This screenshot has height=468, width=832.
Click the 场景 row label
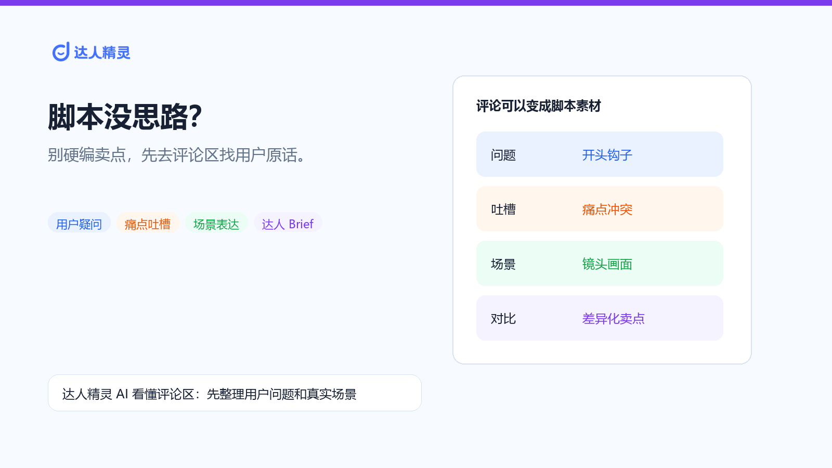tap(503, 264)
